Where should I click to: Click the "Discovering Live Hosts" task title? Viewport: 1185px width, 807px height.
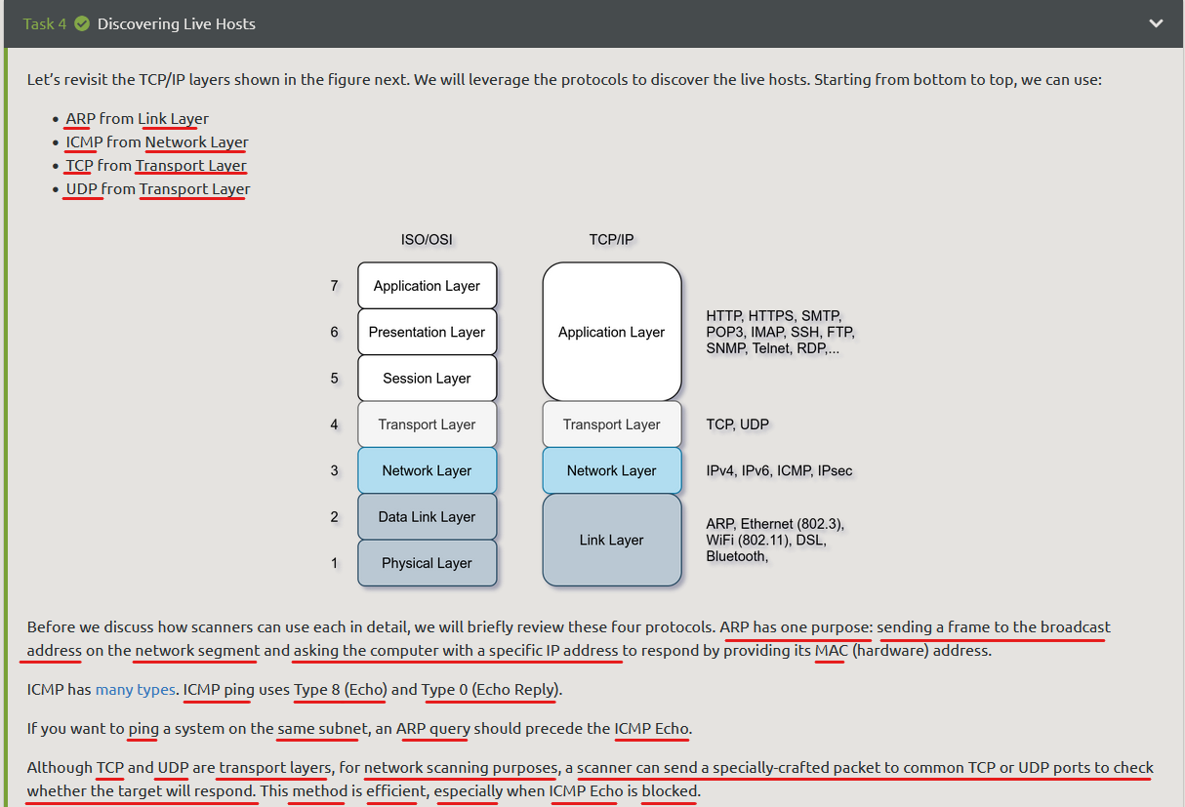coord(177,23)
